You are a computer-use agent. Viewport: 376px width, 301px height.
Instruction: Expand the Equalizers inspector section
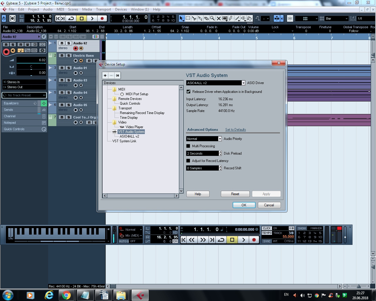click(x=19, y=103)
